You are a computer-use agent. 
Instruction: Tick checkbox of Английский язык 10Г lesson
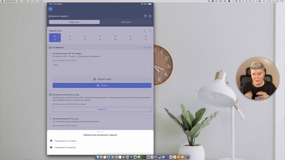click(x=50, y=53)
